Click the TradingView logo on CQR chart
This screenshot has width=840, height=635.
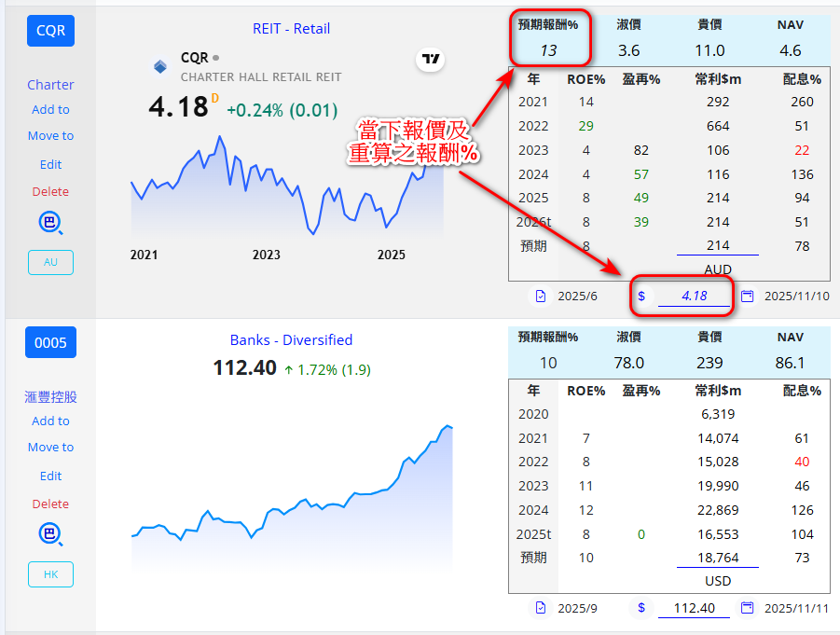pyautogui.click(x=430, y=61)
